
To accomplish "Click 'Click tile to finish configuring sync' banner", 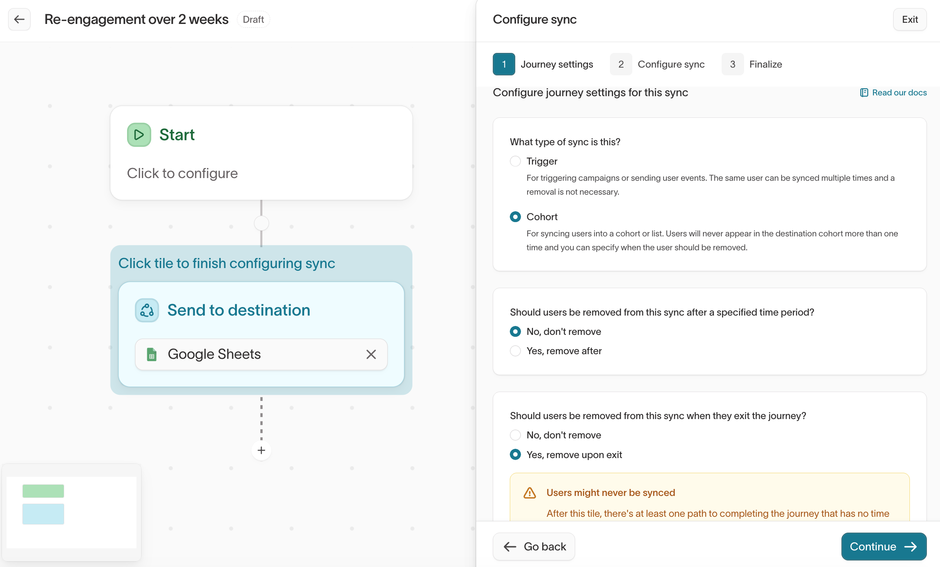I will [x=227, y=263].
